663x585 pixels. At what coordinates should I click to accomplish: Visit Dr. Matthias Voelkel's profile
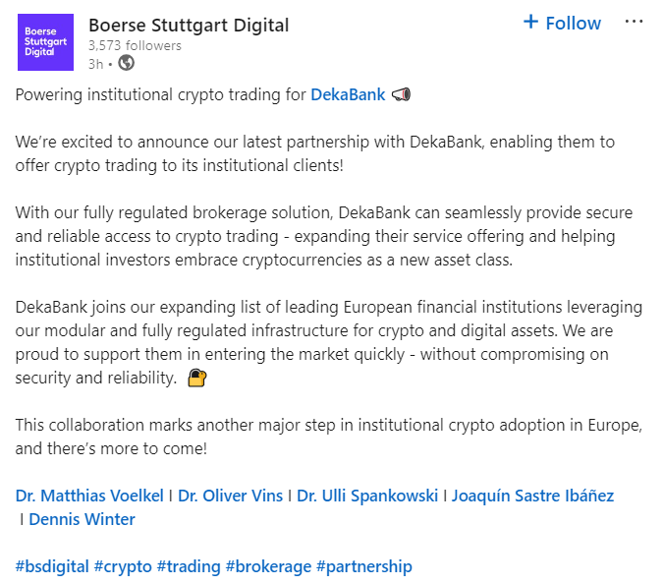(x=89, y=496)
